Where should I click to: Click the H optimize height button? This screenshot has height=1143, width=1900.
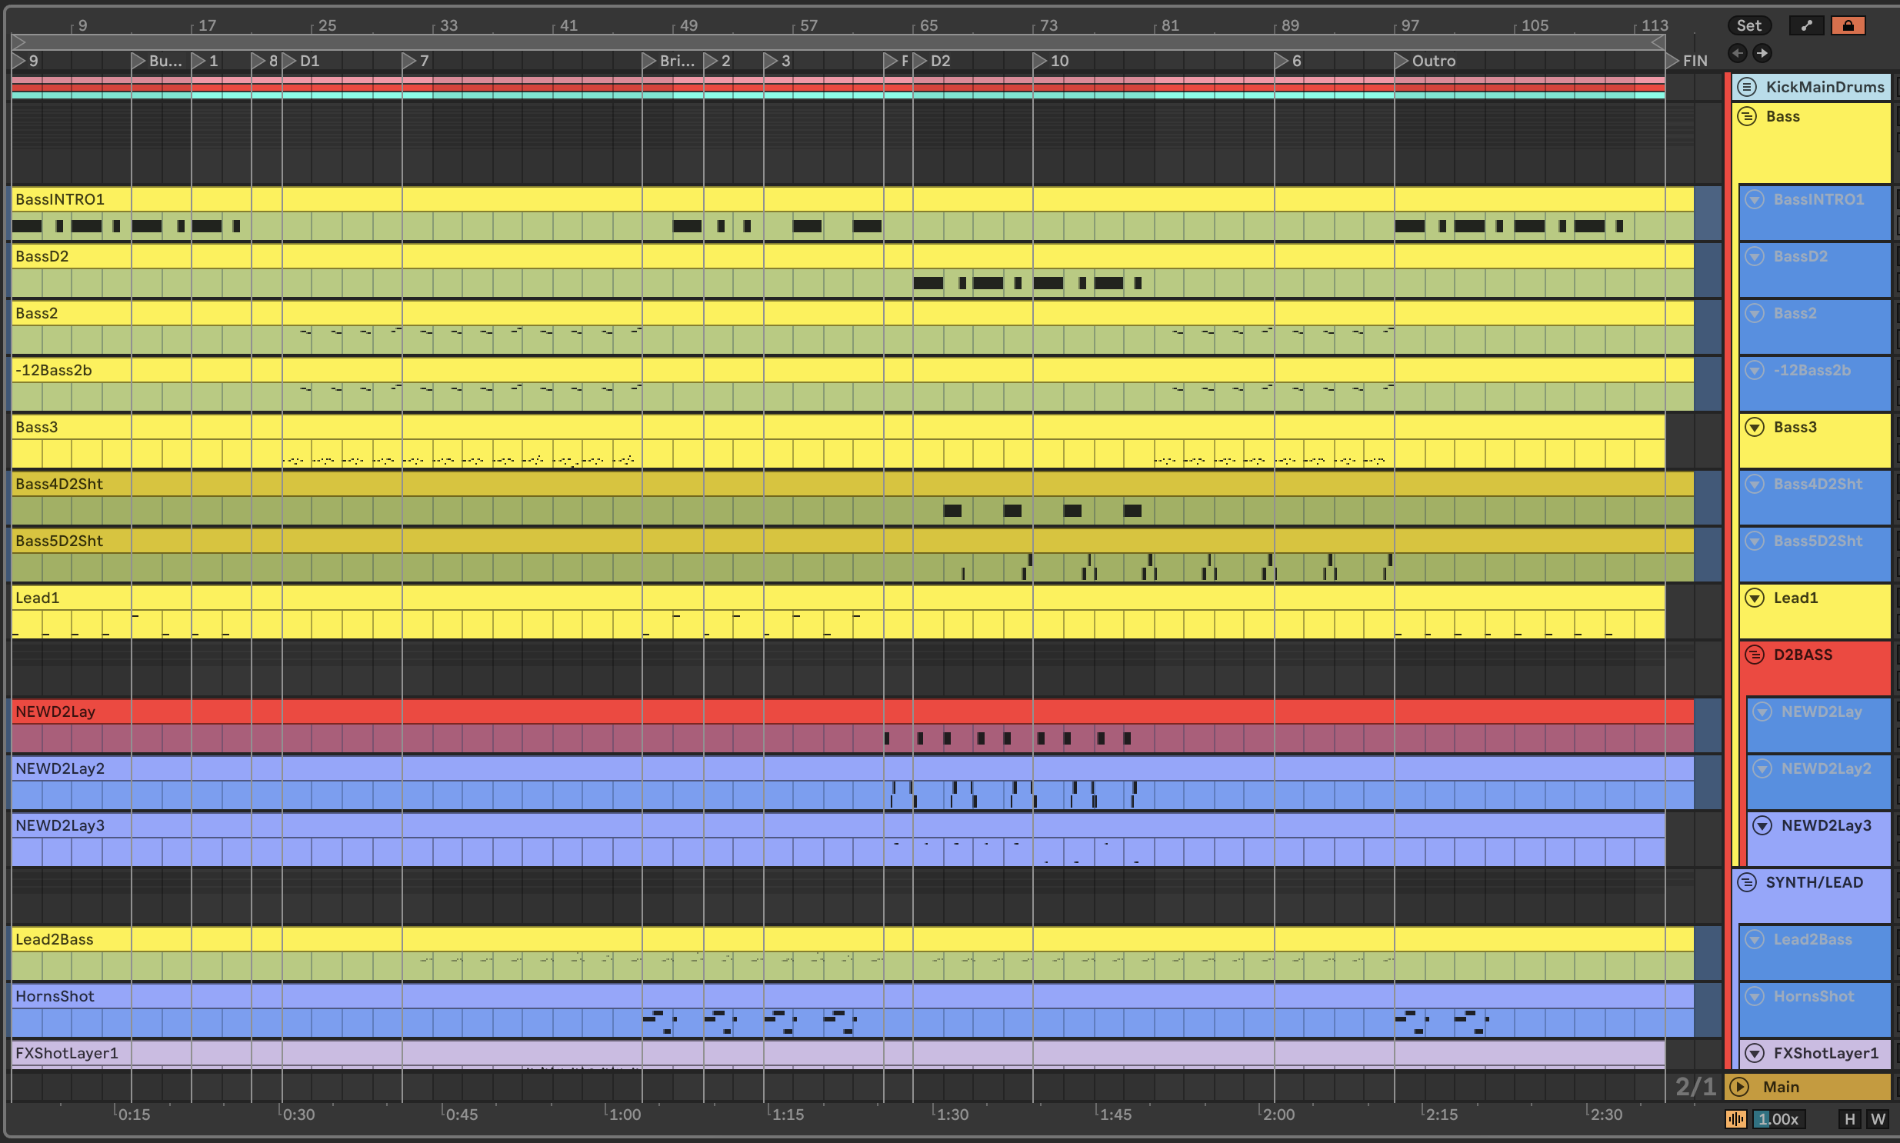point(1849,1119)
